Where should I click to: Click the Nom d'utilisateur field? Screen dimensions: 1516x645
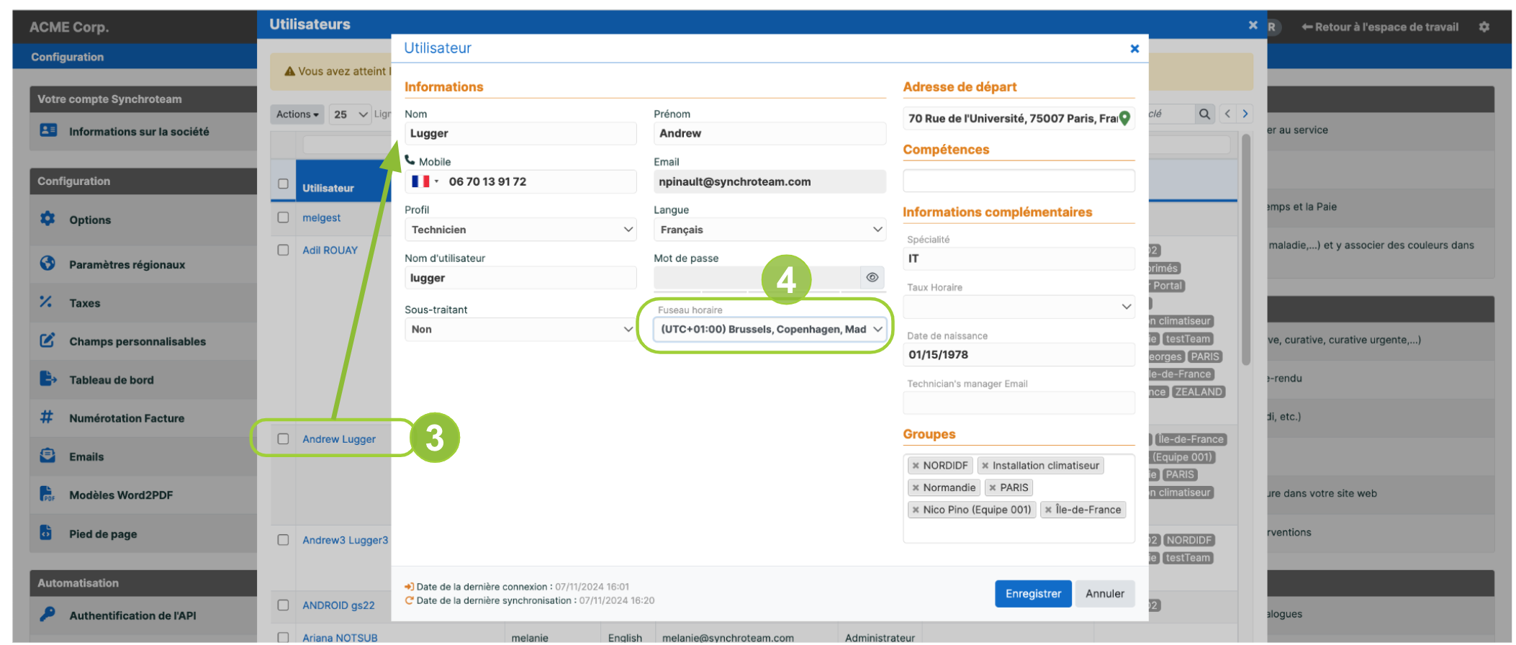(520, 278)
